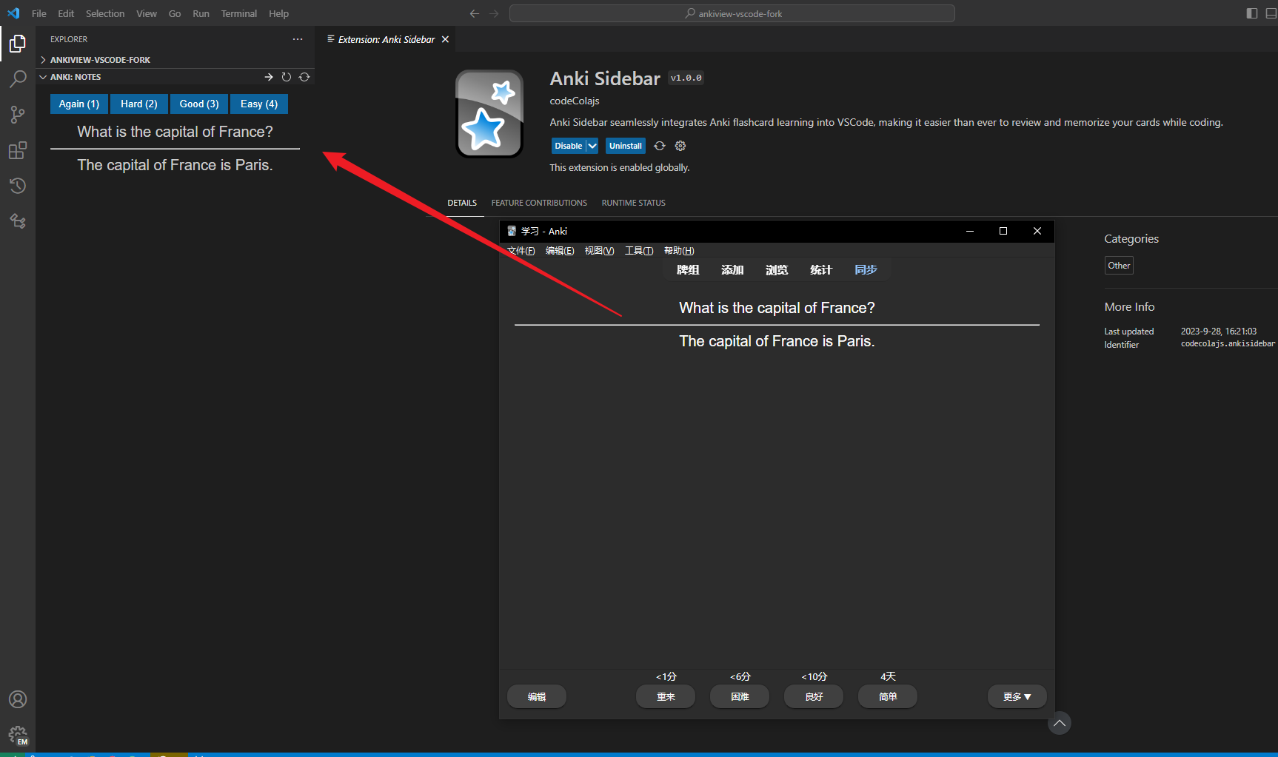Open 编辑 menu in Anki window
Image resolution: width=1278 pixels, height=757 pixels.
[x=560, y=251]
